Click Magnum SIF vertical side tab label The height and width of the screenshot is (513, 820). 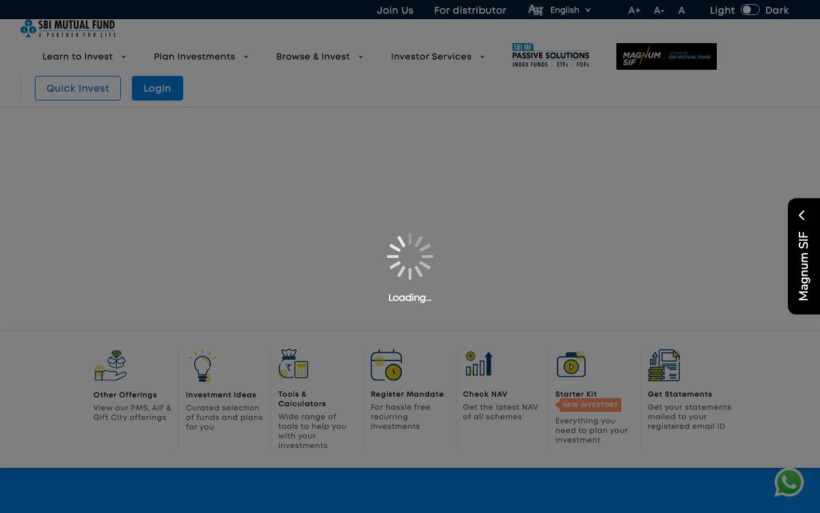804,266
